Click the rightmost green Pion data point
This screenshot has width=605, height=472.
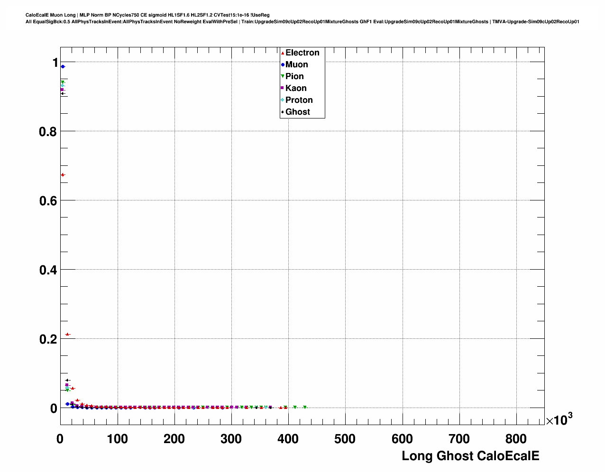[x=305, y=408]
